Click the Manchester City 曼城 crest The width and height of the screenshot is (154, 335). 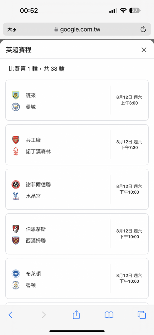[16, 107]
